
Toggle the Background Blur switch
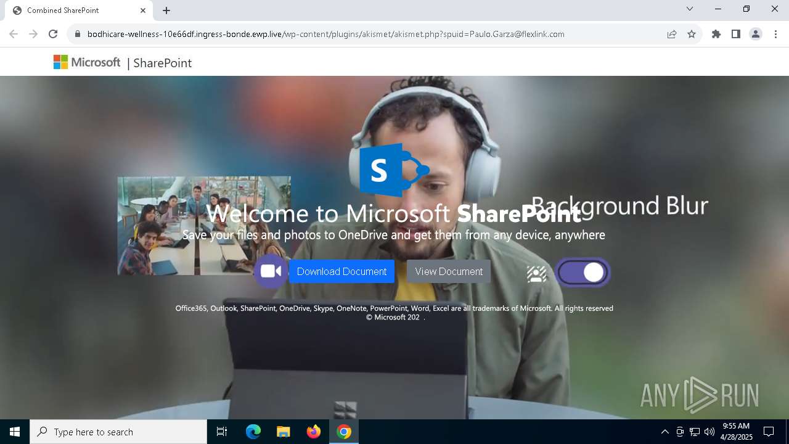coord(583,273)
